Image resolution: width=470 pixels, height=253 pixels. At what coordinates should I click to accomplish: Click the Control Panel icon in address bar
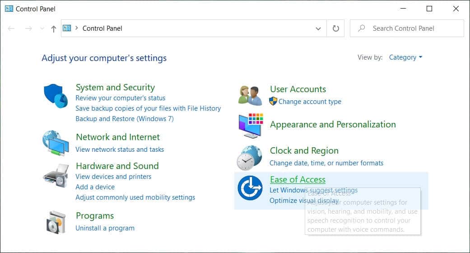click(x=67, y=28)
